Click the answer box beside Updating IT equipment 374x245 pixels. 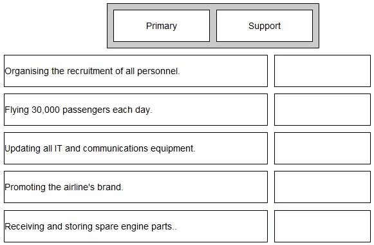click(x=323, y=148)
